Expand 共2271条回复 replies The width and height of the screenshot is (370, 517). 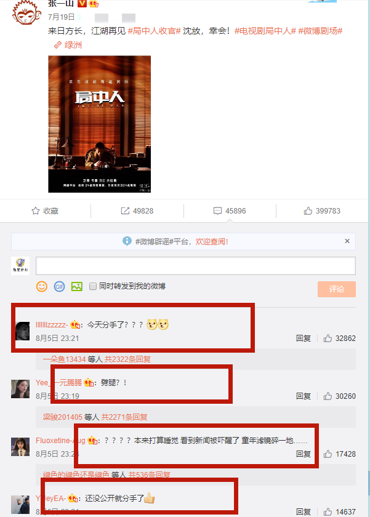[x=124, y=417]
